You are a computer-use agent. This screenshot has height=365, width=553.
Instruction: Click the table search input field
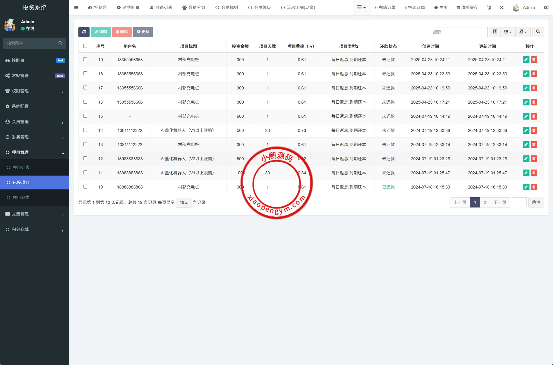coord(458,32)
